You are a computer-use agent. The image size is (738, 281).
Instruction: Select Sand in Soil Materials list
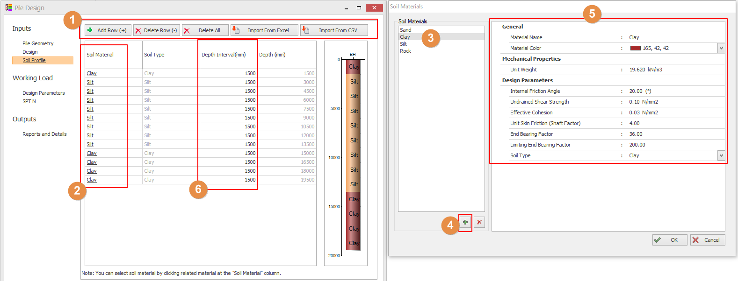(x=406, y=30)
